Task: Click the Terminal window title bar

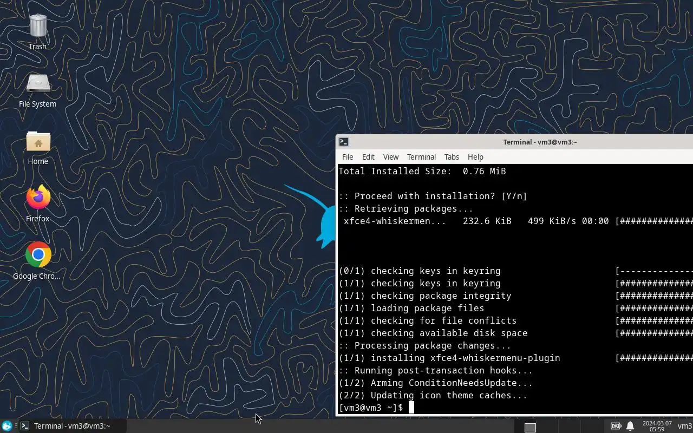Action: [x=514, y=142]
